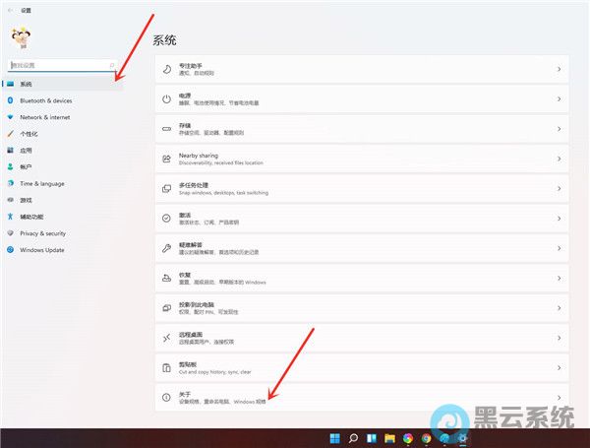The height and width of the screenshot is (448, 590).
Task: Click the Windows Start button on taskbar
Action: point(334,438)
